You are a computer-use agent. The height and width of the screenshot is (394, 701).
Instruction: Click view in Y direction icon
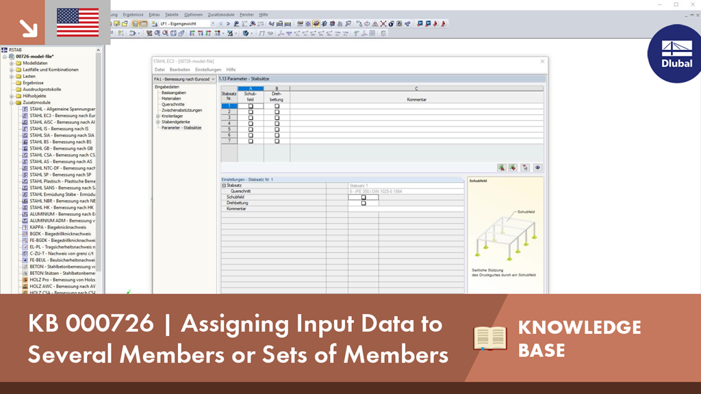[x=201, y=33]
